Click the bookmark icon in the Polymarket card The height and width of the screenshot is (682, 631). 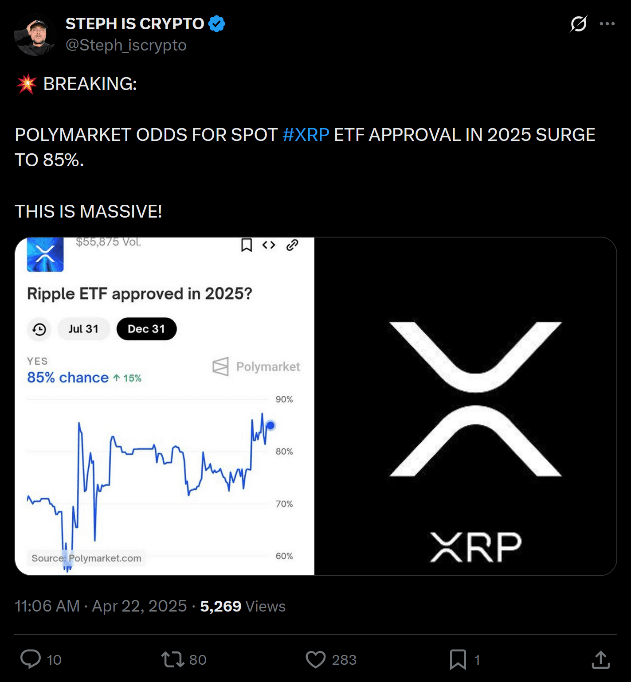[x=247, y=245]
